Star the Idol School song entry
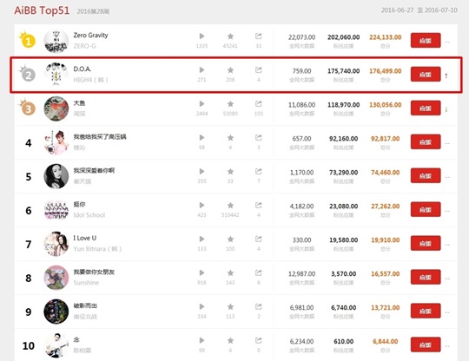The width and height of the screenshot is (469, 361). coord(230,205)
